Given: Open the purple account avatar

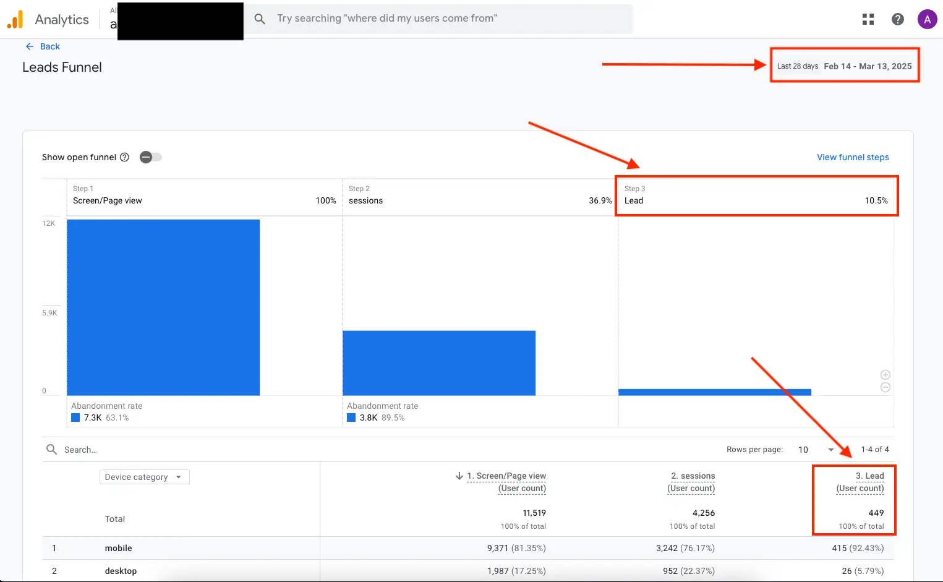Looking at the screenshot, I should 927,19.
